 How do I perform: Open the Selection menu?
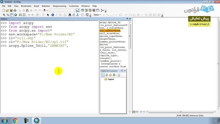pos(46,6)
